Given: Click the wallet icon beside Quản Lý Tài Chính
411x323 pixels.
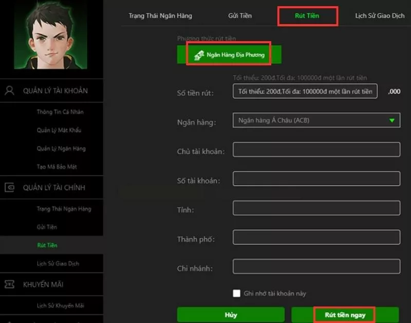Looking at the screenshot, I should point(9,187).
